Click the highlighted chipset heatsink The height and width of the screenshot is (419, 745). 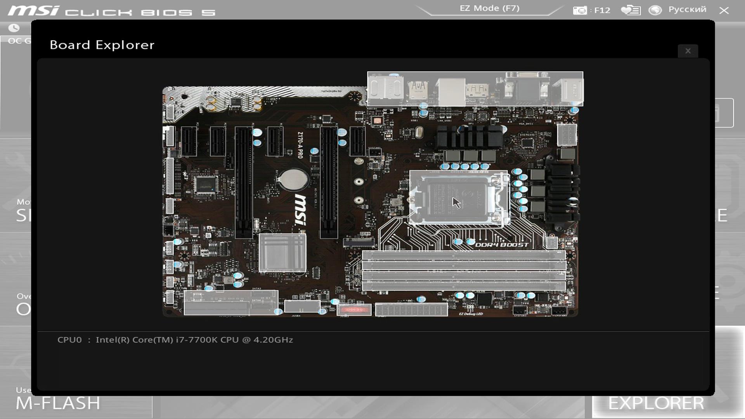pos(282,253)
